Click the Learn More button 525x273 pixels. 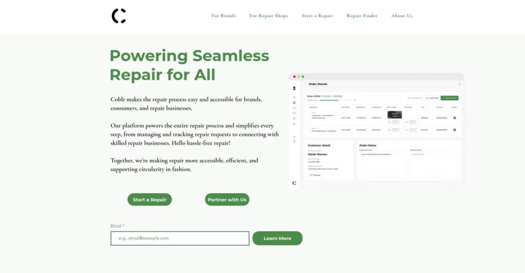[277, 238]
